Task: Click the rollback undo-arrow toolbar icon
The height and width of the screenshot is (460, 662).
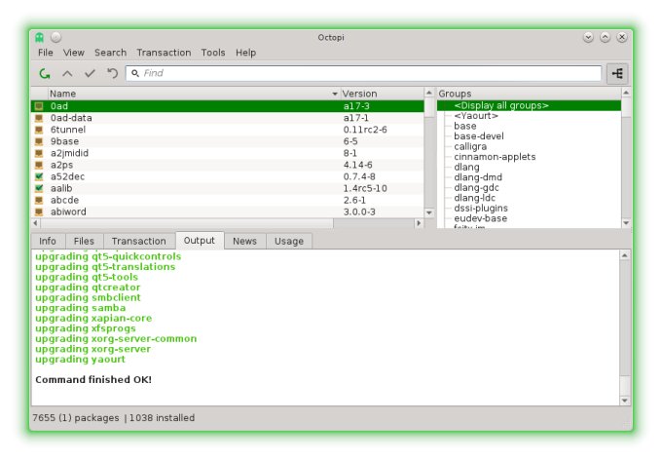Action: [x=112, y=73]
